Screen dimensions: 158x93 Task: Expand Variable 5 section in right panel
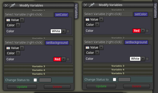(118, 73)
